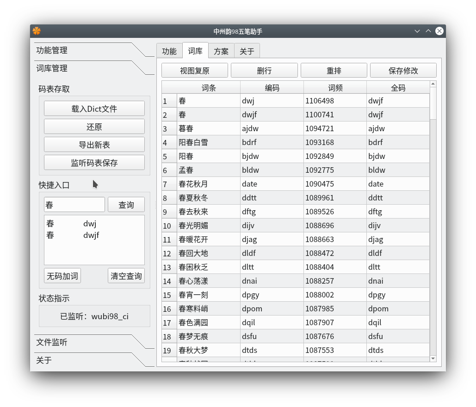
Task: Click the 导出新表 button
Action: point(94,144)
